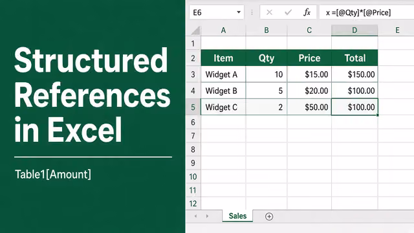Select the Widget B cell
This screenshot has height=233, width=414.
223,91
